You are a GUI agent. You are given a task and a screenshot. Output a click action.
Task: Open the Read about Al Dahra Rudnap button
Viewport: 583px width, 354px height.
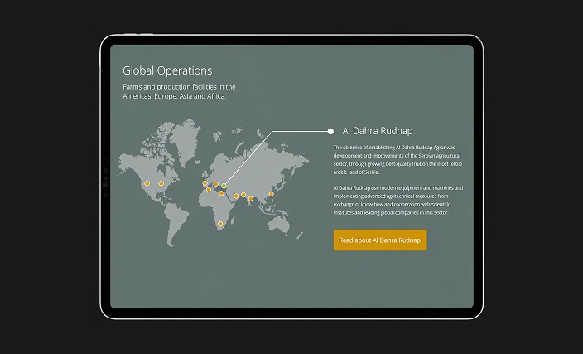(x=380, y=240)
